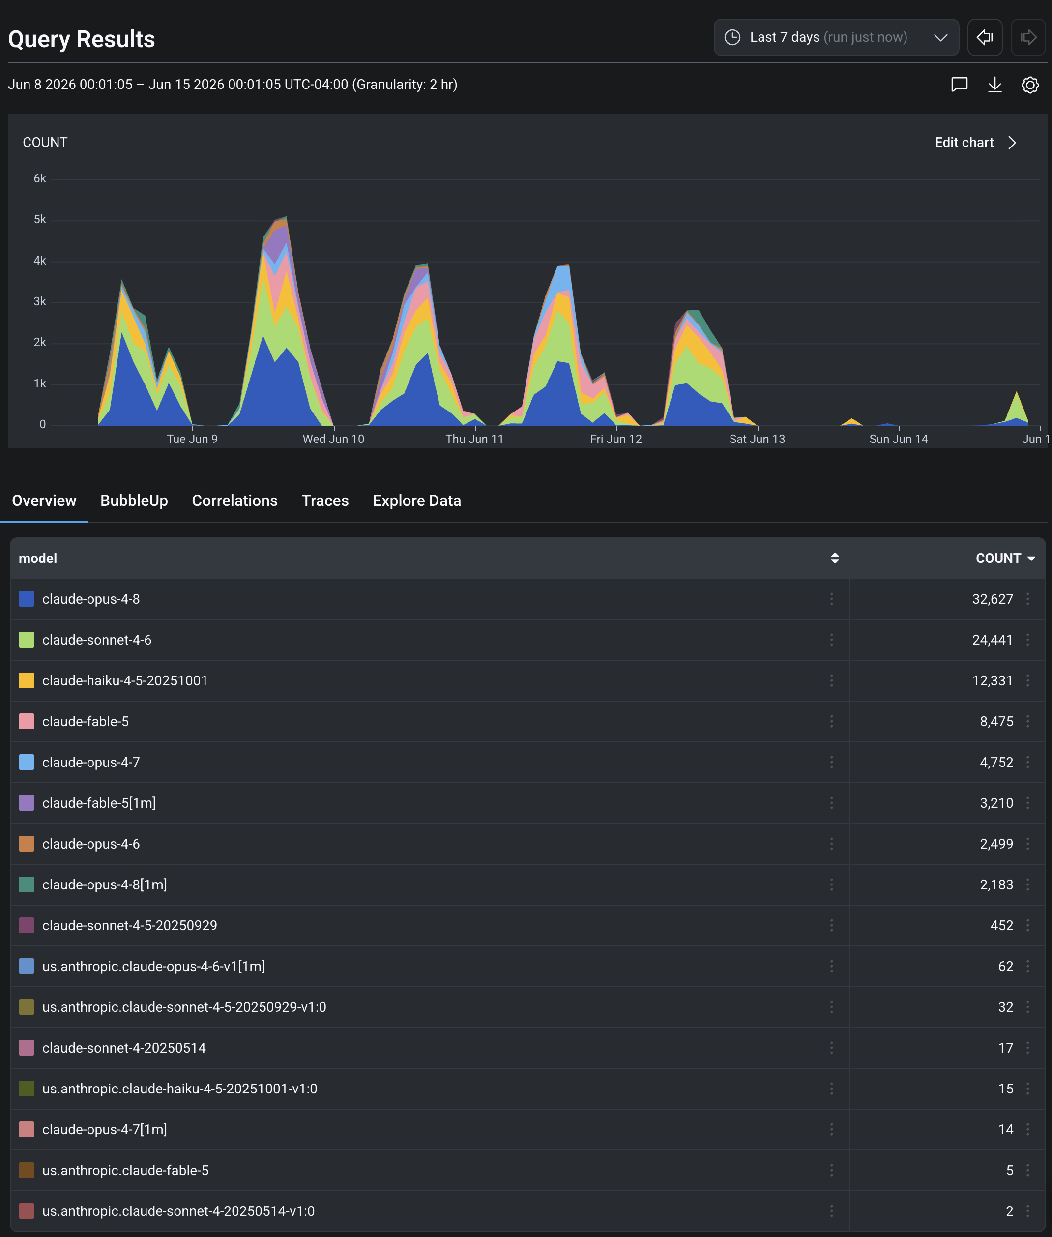Open count menu for 452 value

pos(1027,926)
